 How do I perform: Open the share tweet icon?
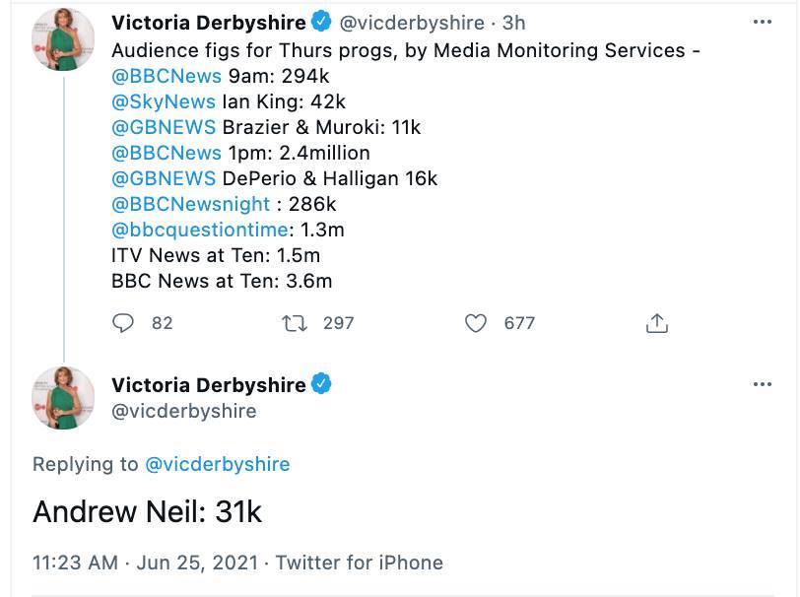(655, 323)
